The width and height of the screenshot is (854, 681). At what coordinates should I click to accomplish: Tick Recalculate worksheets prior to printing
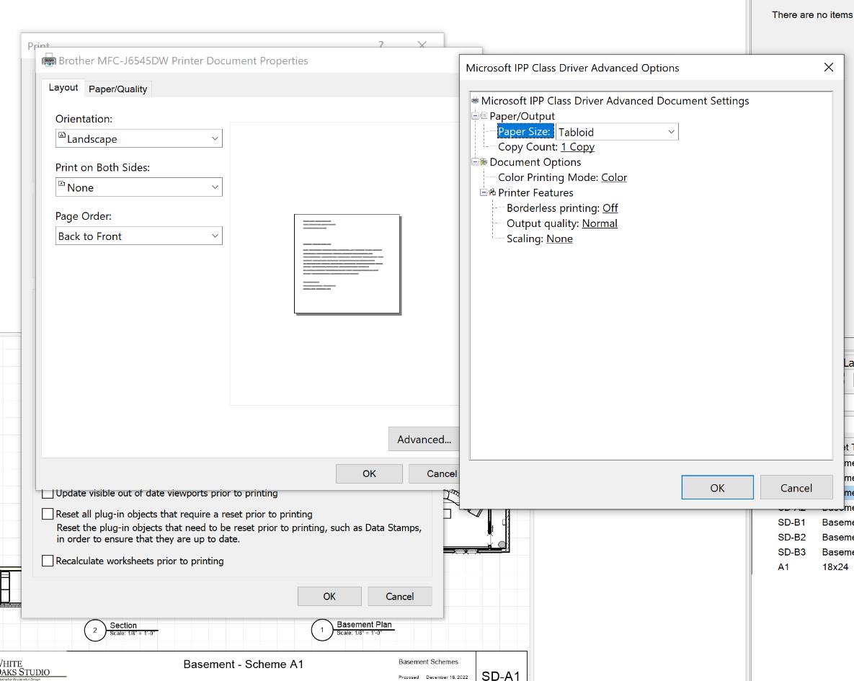48,561
